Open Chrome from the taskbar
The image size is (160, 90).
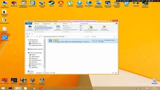33,88
